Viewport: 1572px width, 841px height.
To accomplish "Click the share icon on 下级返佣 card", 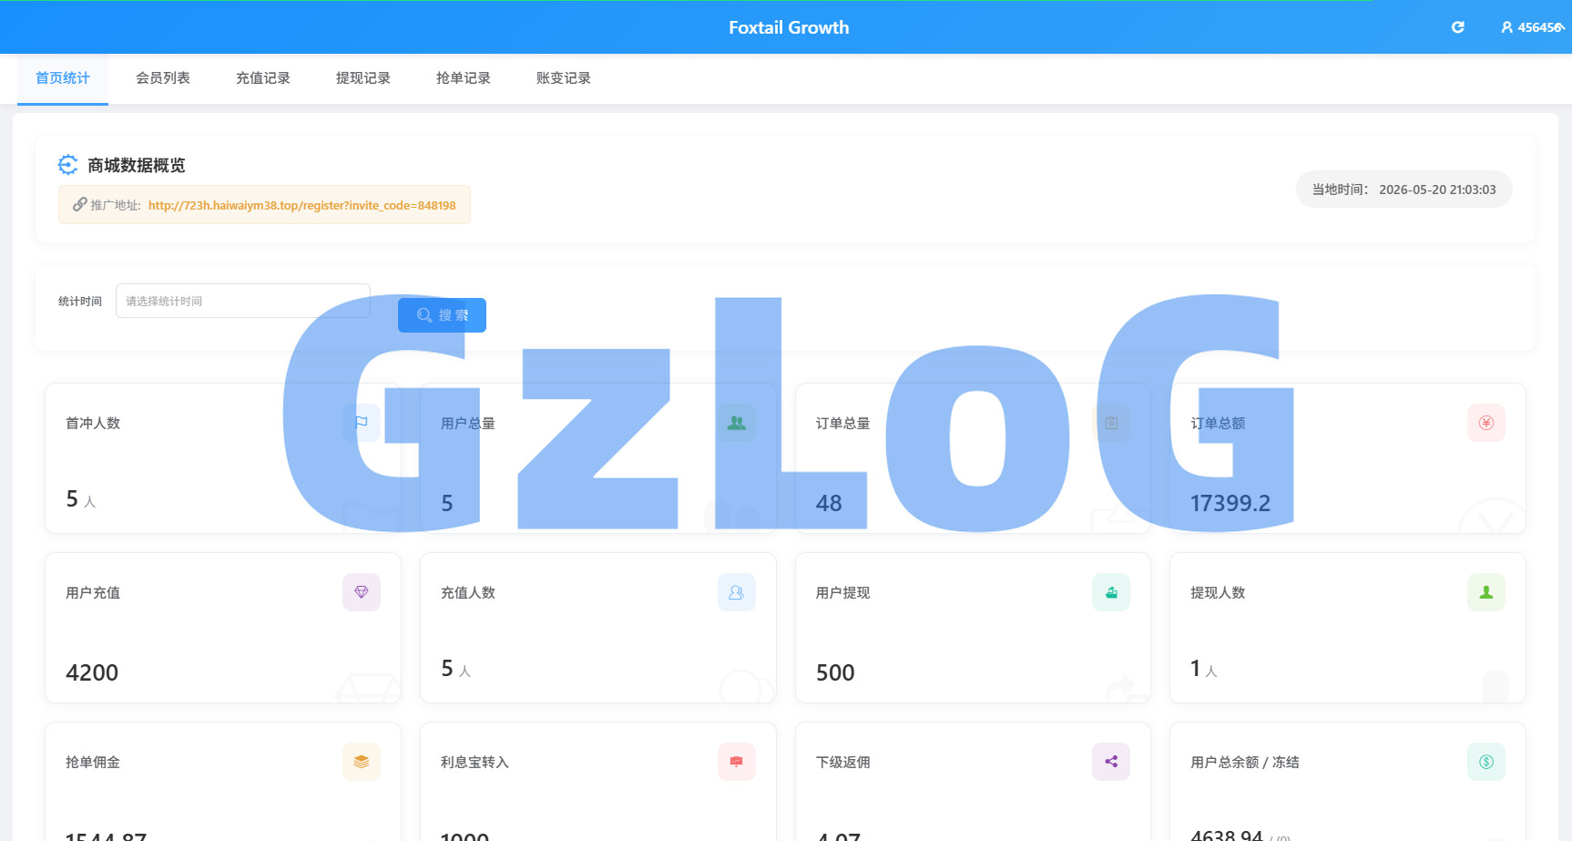I will pyautogui.click(x=1111, y=762).
